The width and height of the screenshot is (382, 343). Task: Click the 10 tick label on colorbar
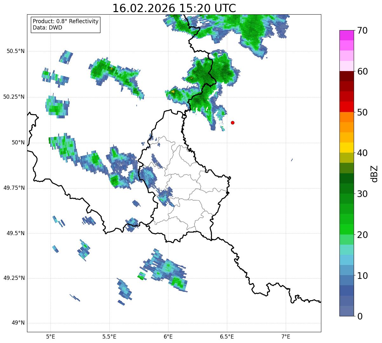362,276
